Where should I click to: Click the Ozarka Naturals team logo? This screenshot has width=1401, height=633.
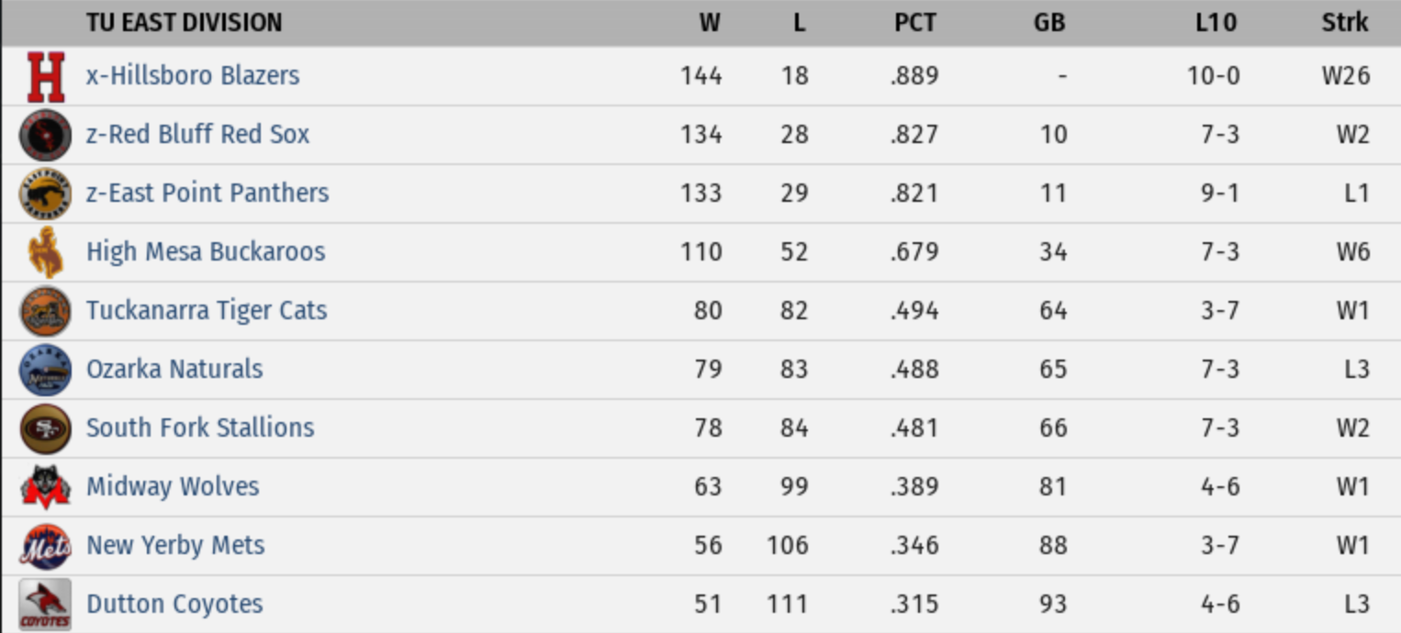(x=45, y=370)
